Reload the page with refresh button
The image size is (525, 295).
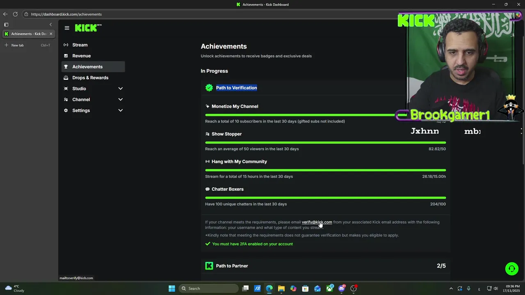(x=15, y=14)
